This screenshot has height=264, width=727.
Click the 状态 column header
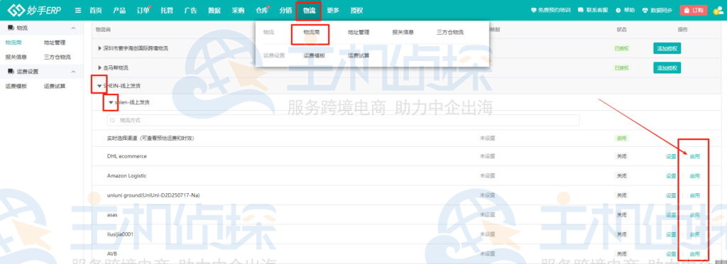point(621,29)
